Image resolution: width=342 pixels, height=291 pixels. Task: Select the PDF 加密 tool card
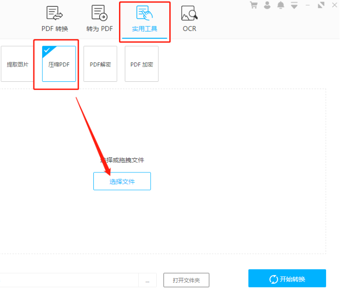[142, 64]
